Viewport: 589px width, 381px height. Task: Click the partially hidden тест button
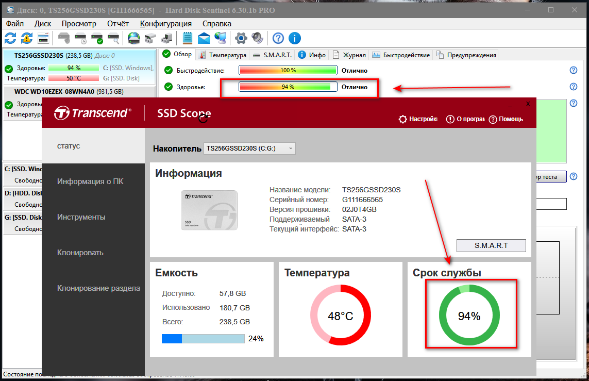pyautogui.click(x=551, y=177)
